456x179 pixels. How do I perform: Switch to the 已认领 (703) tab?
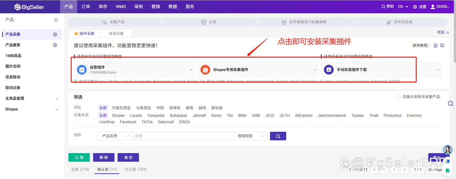pyautogui.click(x=136, y=170)
